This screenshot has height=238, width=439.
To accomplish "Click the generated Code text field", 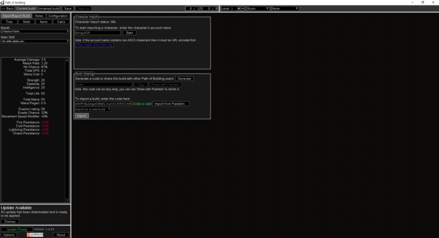I will point(103,84).
